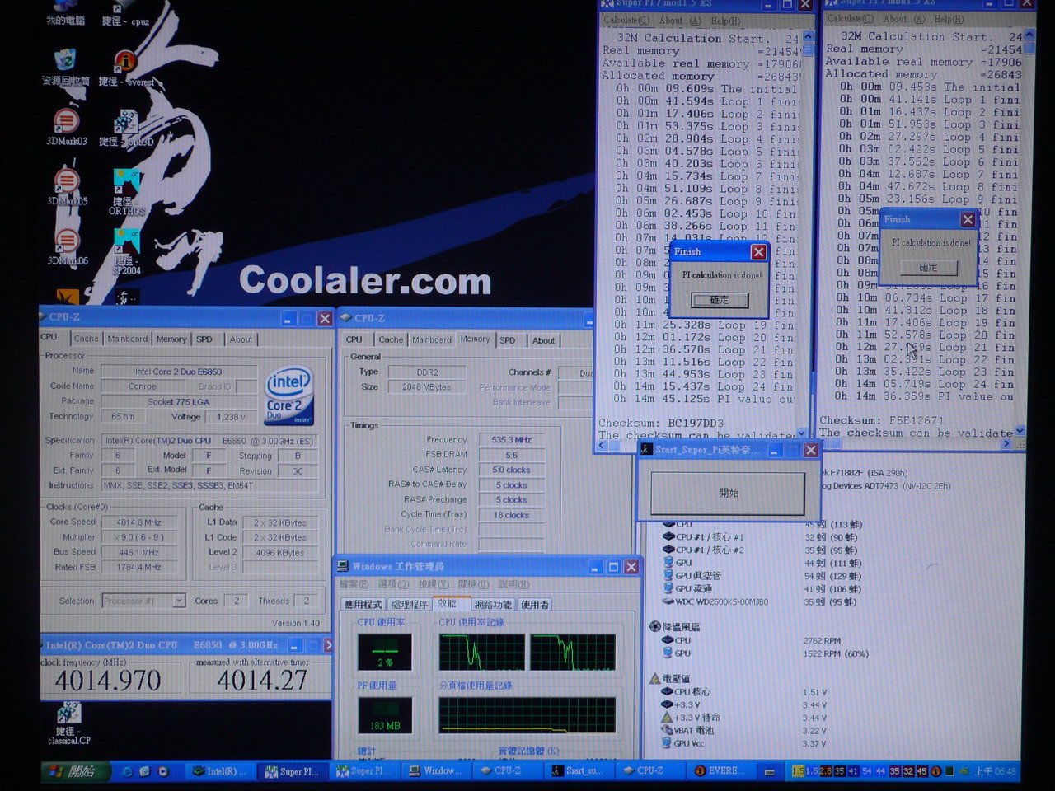Open the 網路功能 tab in Task Manager
Viewport: 1055px width, 791px height.
[493, 605]
